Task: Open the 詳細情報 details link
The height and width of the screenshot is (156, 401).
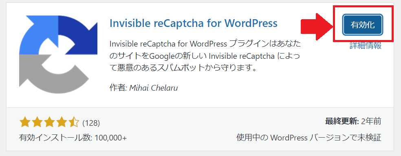Action: [366, 45]
